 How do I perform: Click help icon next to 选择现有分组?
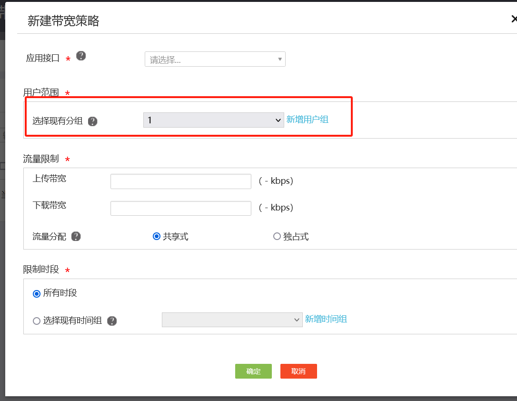[x=93, y=121]
